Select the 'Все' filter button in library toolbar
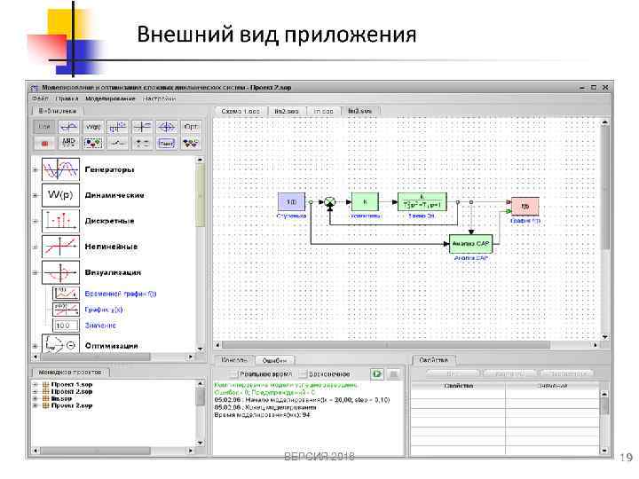Viewport: 639px width, 479px height. pos(44,127)
